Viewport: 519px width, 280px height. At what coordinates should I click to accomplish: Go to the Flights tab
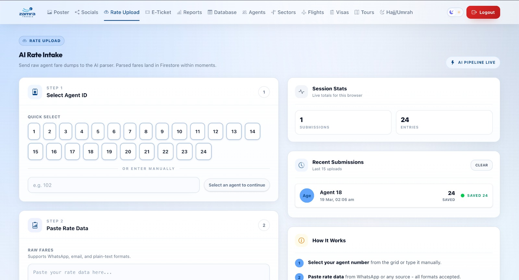[x=313, y=12]
